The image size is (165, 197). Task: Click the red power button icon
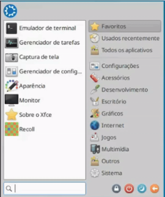129,188
